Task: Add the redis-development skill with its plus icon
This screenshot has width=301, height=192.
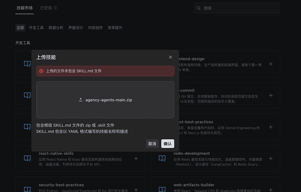Action: click(271, 158)
